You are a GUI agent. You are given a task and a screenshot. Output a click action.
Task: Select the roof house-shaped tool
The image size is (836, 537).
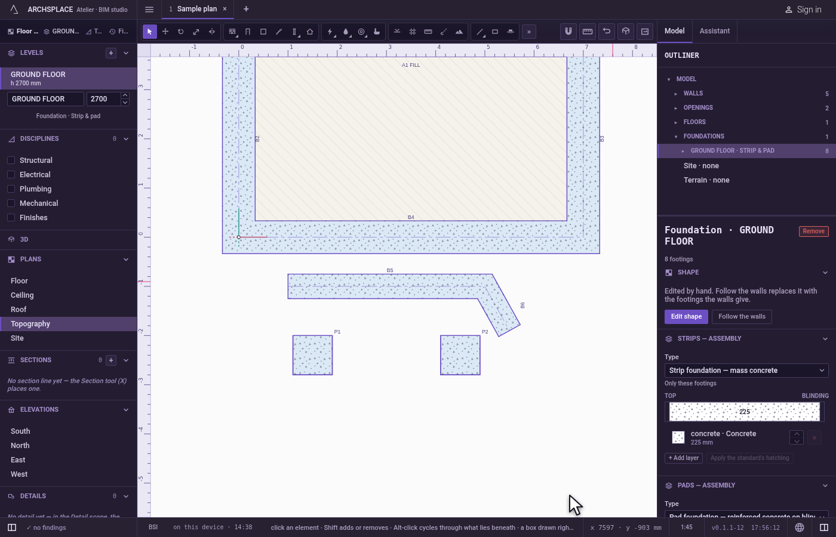(x=310, y=32)
